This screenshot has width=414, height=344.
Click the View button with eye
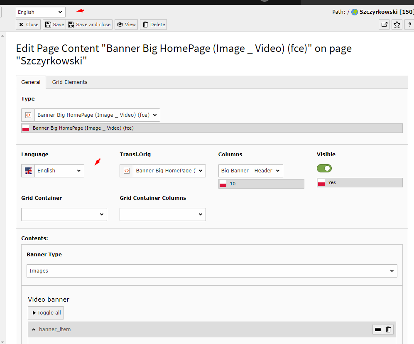126,25
